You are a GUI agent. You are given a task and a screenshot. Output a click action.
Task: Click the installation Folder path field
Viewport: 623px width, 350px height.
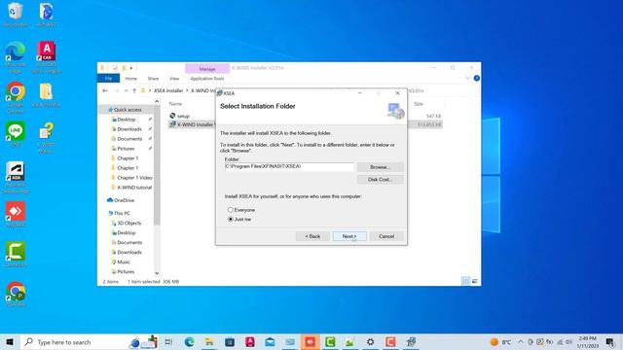(289, 166)
